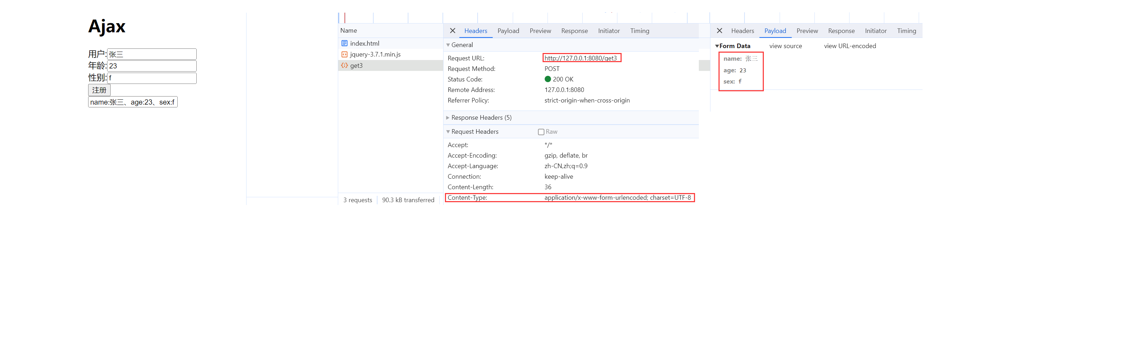The width and height of the screenshot is (1122, 351).
Task: Click the form data sex: f entry
Action: [733, 81]
